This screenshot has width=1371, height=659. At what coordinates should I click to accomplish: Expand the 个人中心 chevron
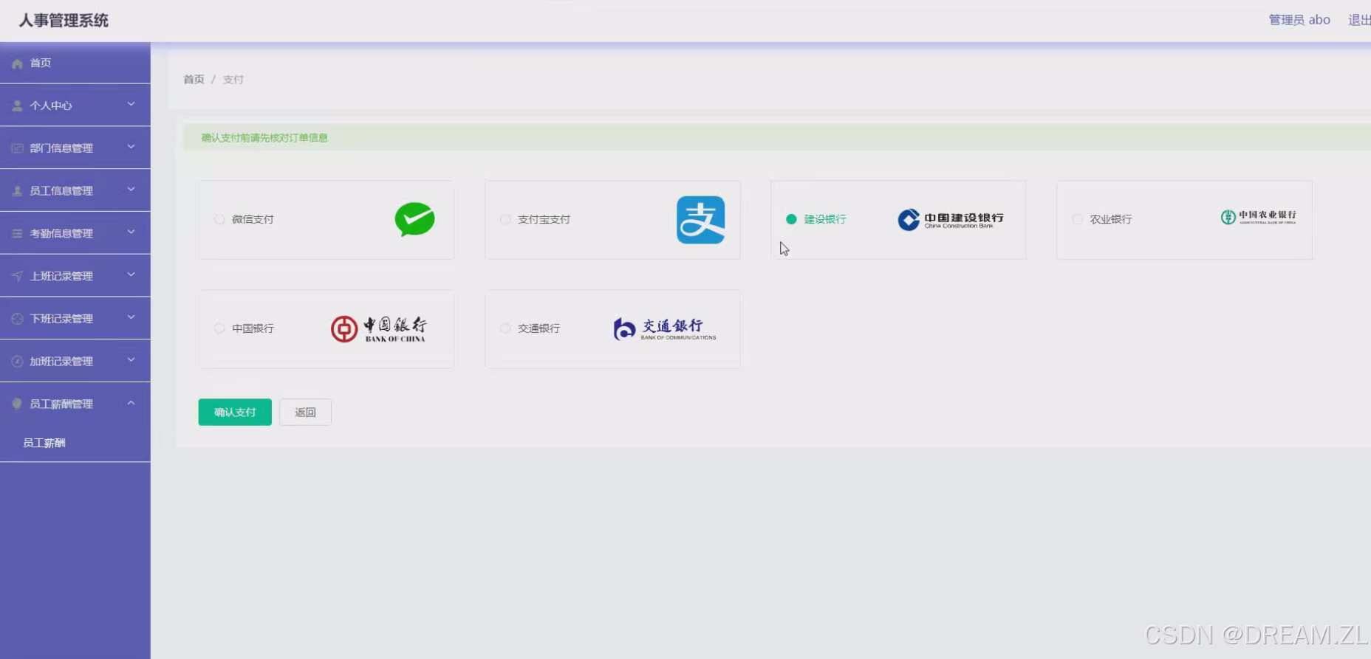coord(131,105)
